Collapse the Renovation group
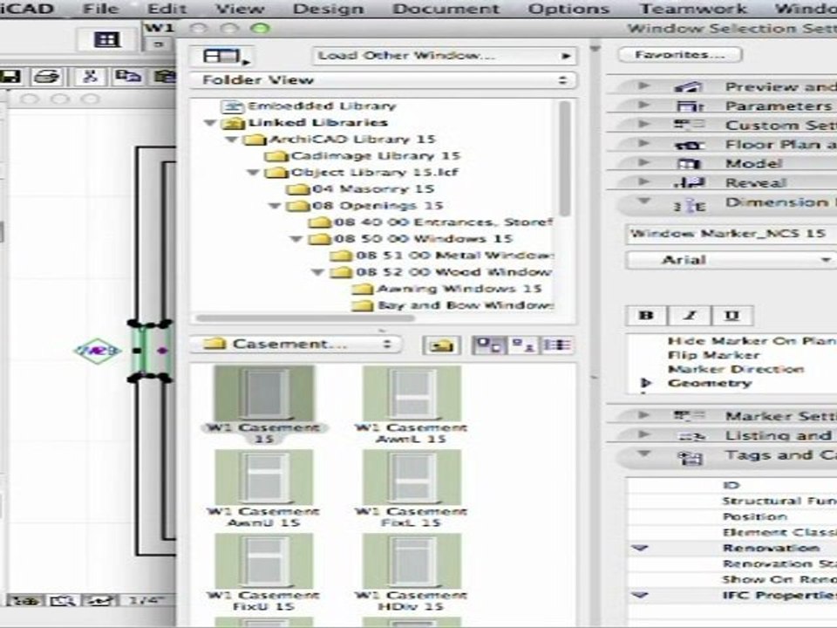 click(640, 549)
